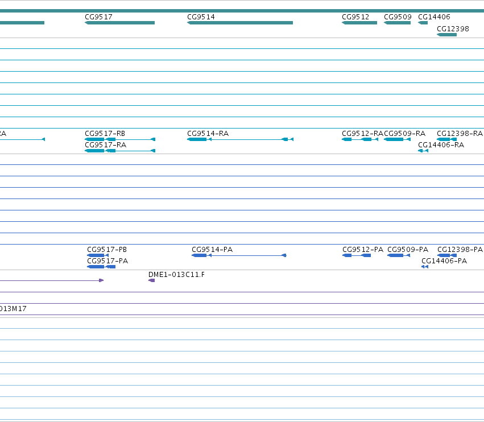
Task: Click the CG9509 gene label
Action: [x=398, y=17]
